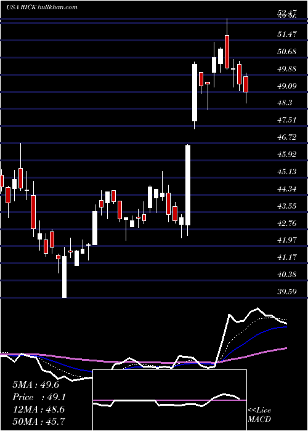Click the '50MA : 45.7' readout
Image resolution: width=308 pixels, height=431 pixels.
pos(39,421)
